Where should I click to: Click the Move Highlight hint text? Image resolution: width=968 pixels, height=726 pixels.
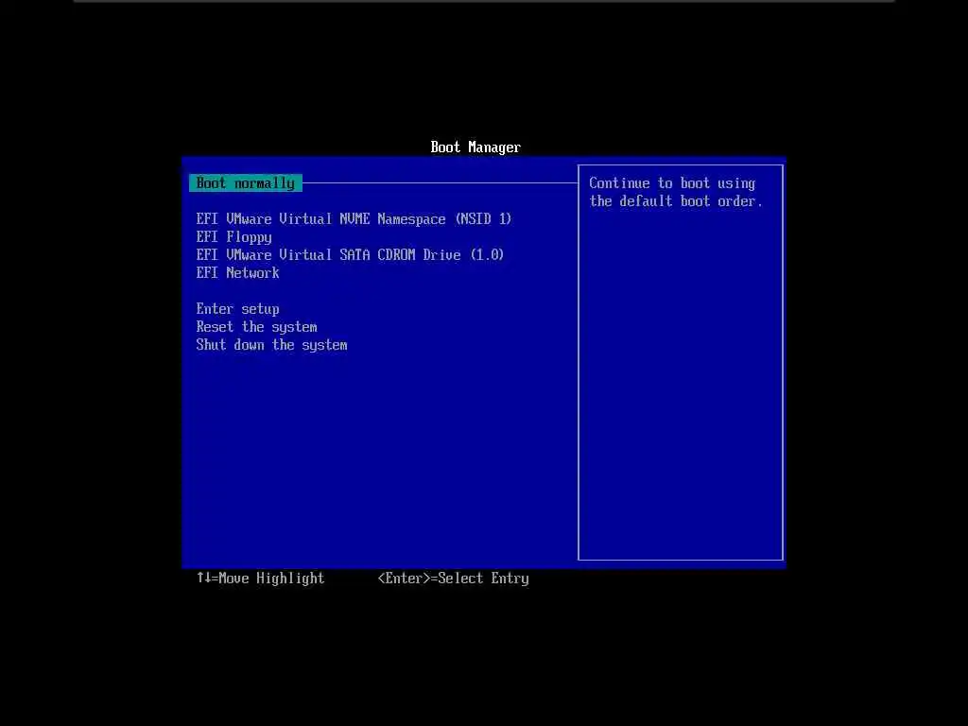pyautogui.click(x=261, y=579)
